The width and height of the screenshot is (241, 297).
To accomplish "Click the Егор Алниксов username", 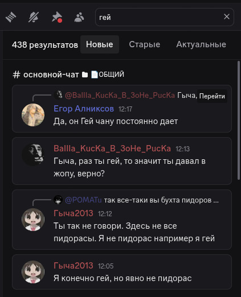I will click(84, 109).
